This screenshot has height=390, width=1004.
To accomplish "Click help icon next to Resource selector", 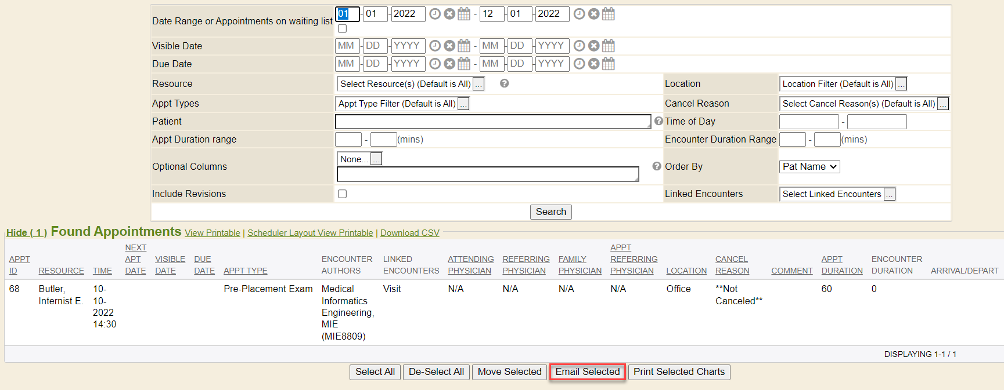I will click(x=504, y=83).
